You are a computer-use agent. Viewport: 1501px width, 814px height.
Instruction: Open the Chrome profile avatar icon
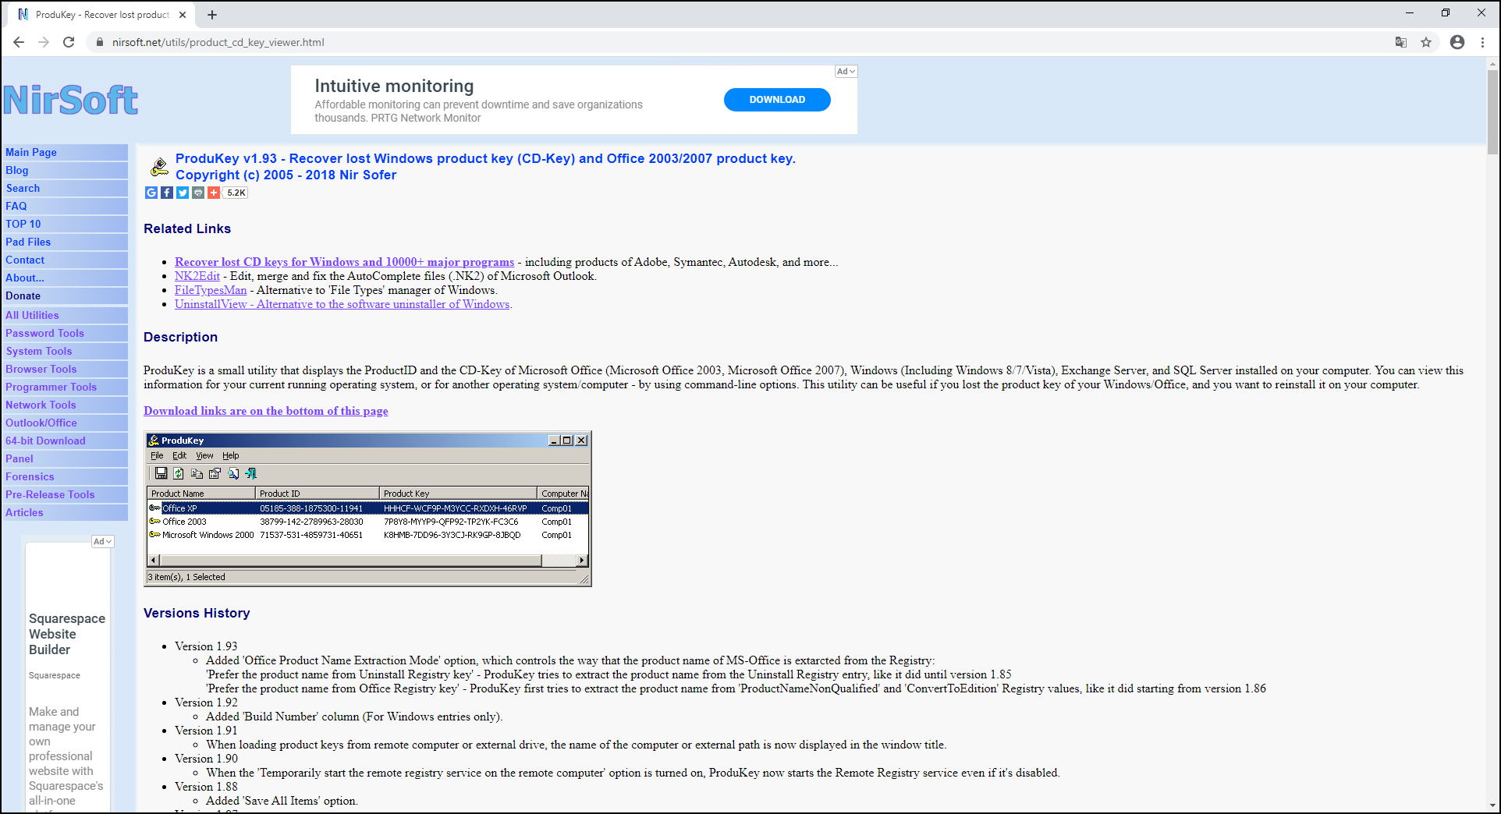1457,42
